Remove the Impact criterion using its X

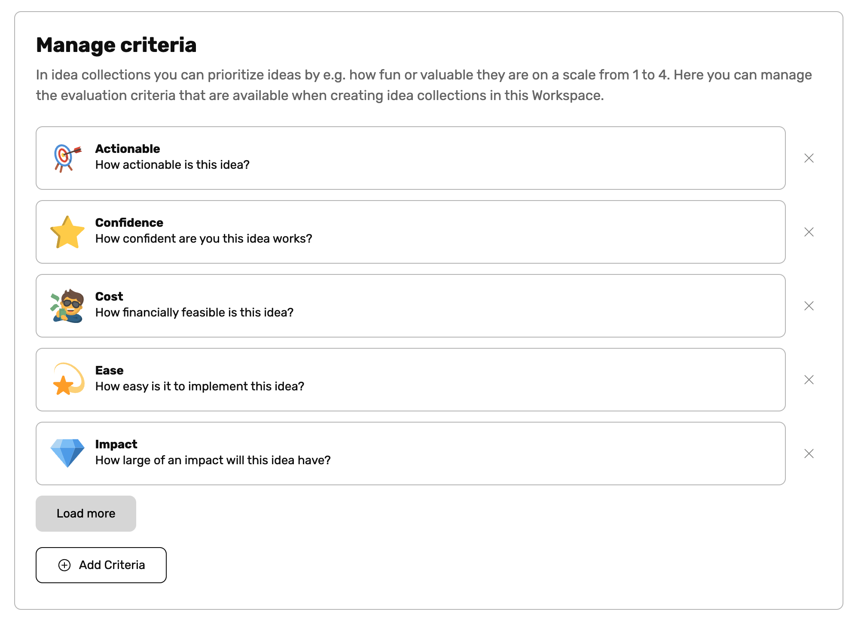click(x=809, y=454)
